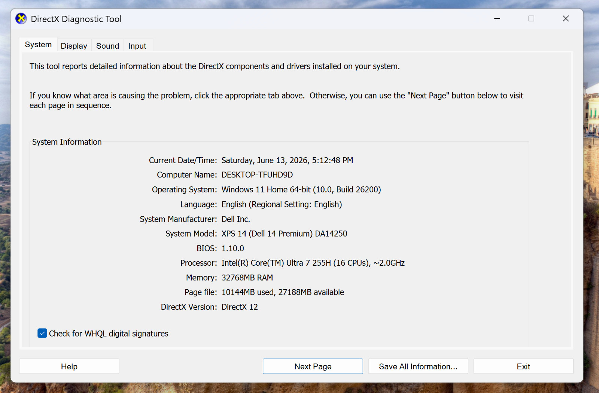Screen dimensions: 599x393
Task: Click Windows 11 Home 64-bit value
Action: [301, 189]
